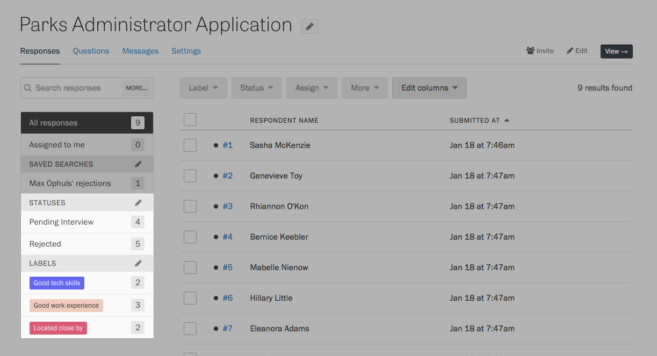Filter by Located close by label
657x356 pixels.
click(x=58, y=328)
